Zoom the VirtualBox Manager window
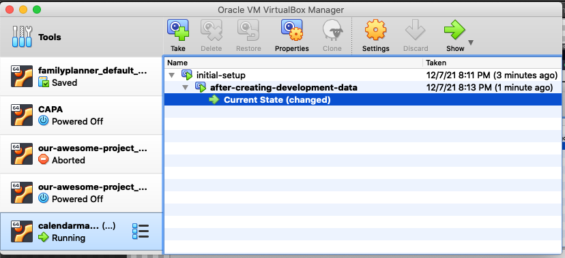Image resolution: width=565 pixels, height=258 pixels. [x=37, y=10]
